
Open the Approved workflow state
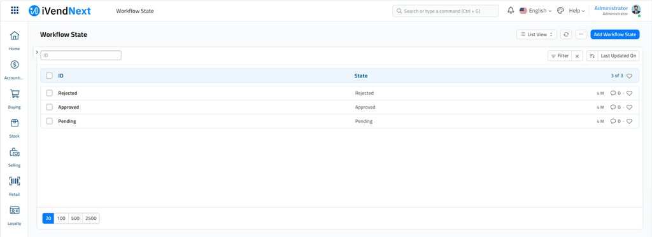[69, 107]
